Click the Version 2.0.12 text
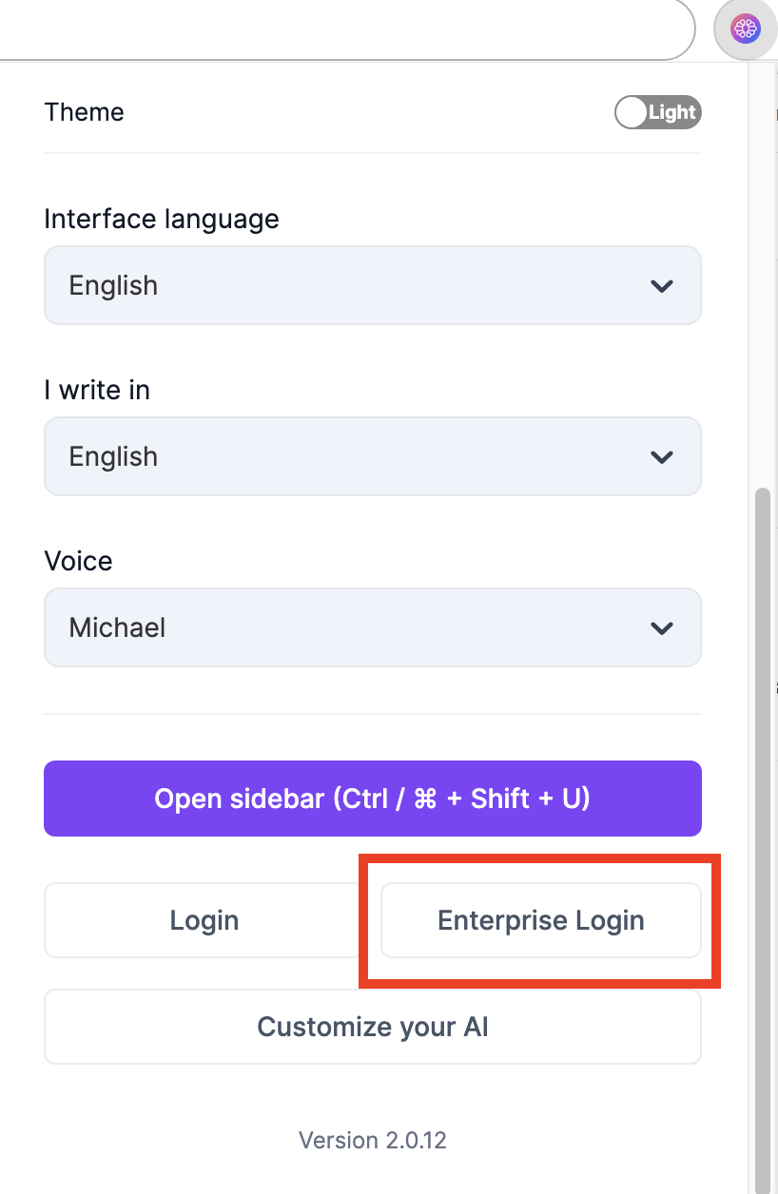 [372, 1140]
